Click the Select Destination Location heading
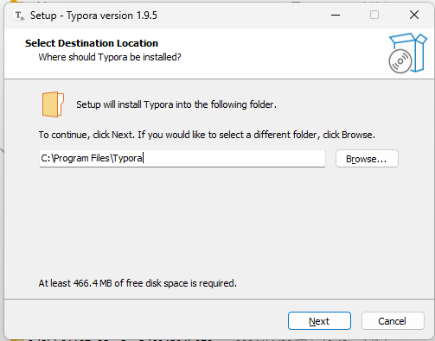435x341 pixels. click(x=92, y=43)
